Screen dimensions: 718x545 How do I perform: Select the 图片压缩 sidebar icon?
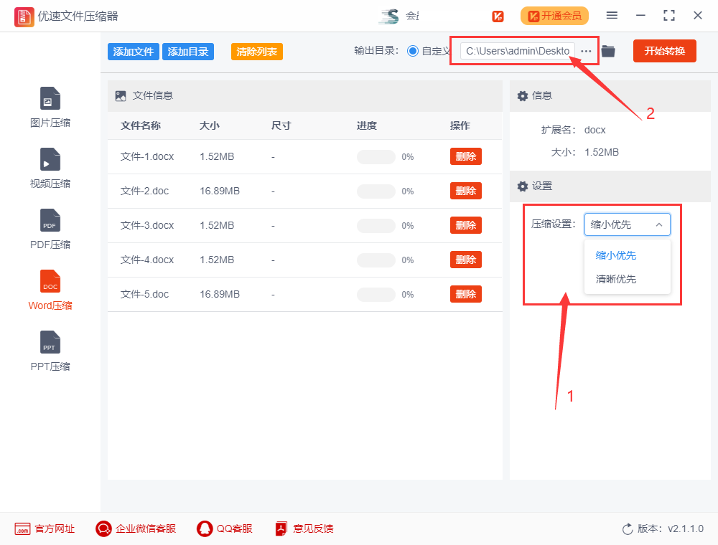click(50, 105)
